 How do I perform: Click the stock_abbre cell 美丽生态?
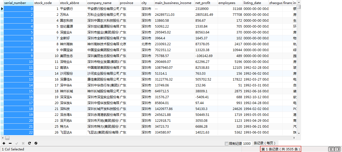(73, 56)
